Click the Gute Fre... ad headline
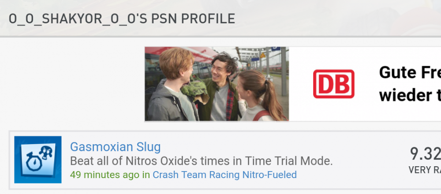The image size is (441, 194). [410, 73]
